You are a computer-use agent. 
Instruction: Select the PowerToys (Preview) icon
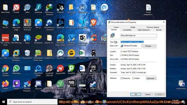27,25
